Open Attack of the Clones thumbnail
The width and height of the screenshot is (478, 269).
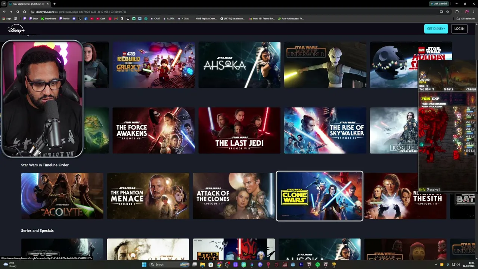click(x=234, y=196)
